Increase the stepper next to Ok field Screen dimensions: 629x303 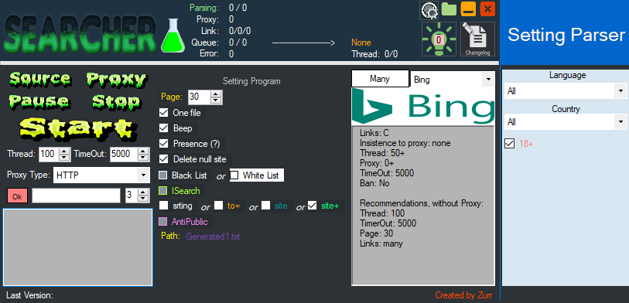(144, 192)
